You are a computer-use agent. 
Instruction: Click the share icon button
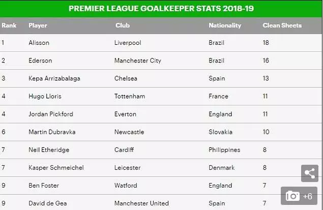[310, 173]
